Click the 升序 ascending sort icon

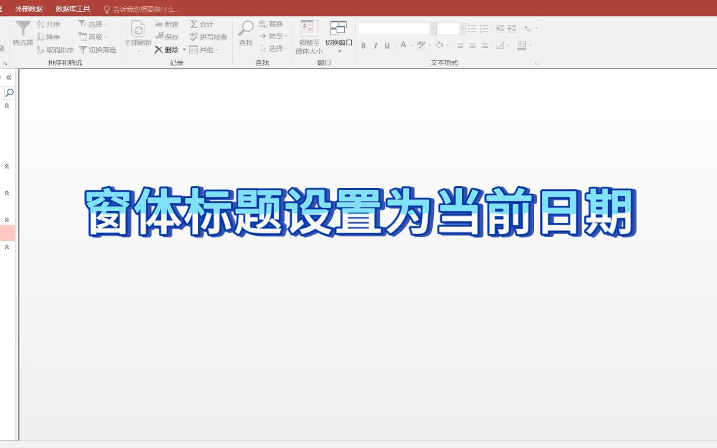(39, 24)
